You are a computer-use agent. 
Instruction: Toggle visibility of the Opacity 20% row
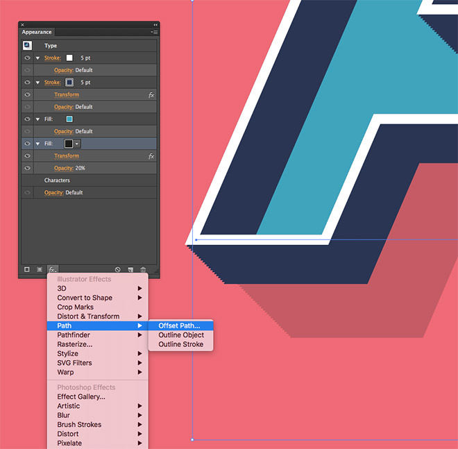(28, 168)
